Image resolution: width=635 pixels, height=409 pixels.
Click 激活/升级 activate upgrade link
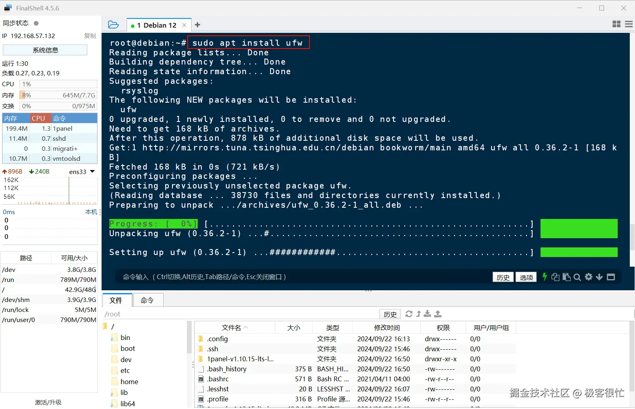tap(48, 402)
